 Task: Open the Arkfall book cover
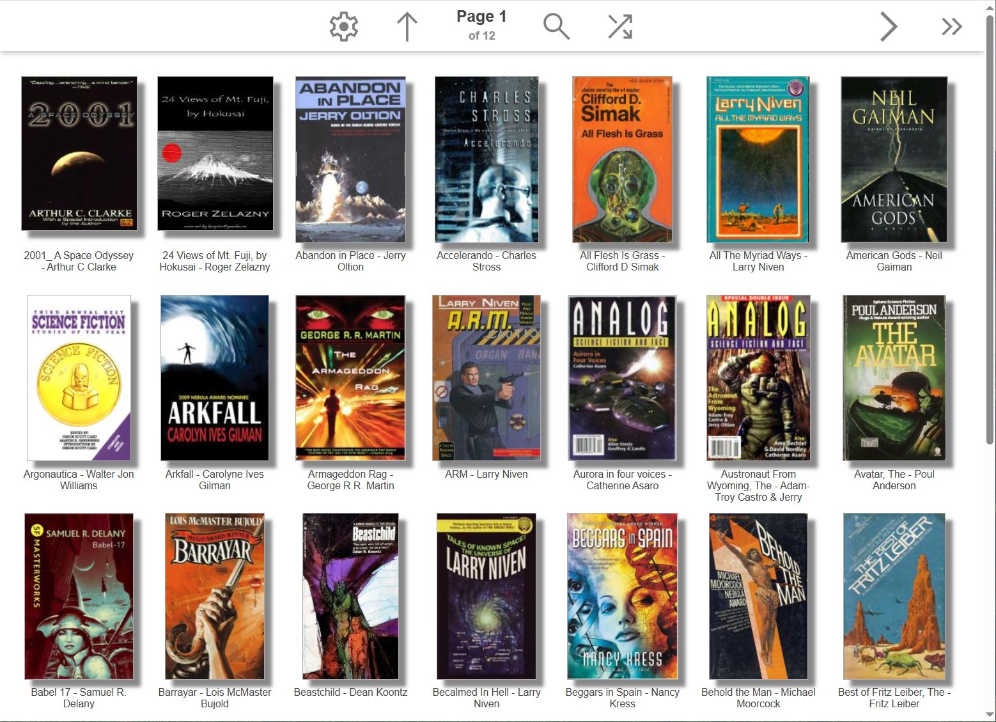[x=214, y=378]
